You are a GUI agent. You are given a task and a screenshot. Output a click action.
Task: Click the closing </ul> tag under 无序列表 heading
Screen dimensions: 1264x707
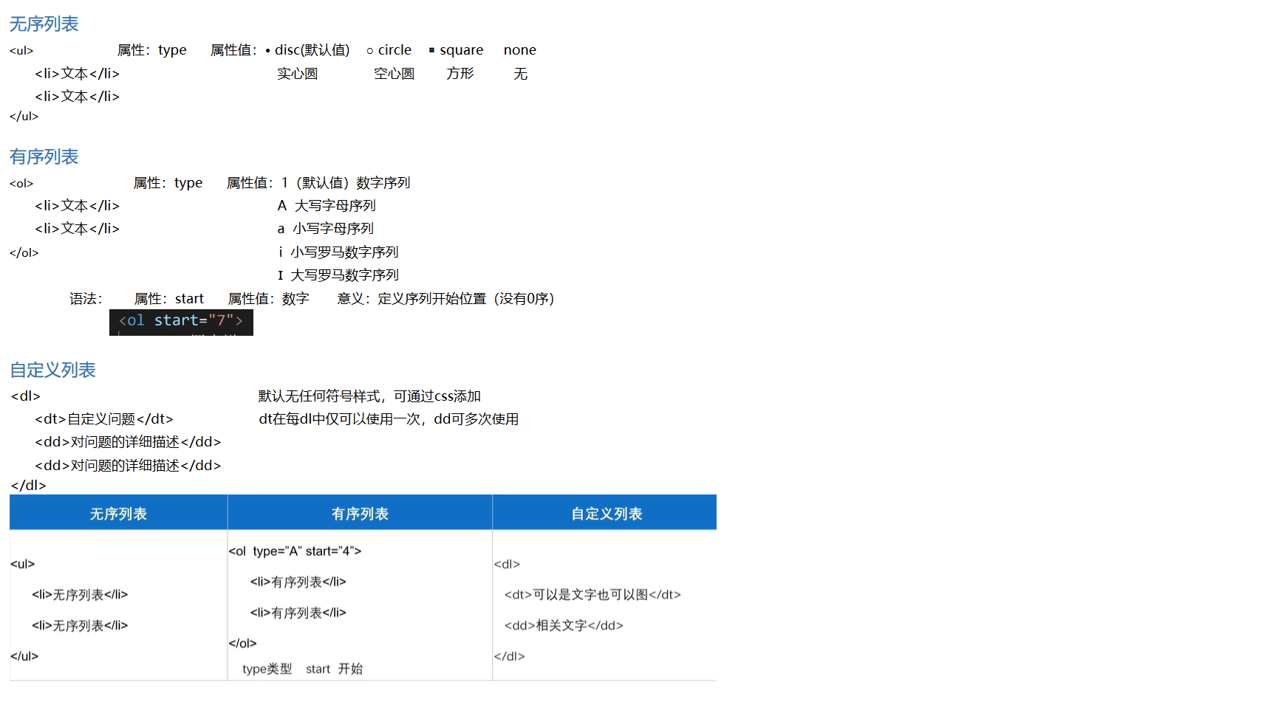(24, 116)
